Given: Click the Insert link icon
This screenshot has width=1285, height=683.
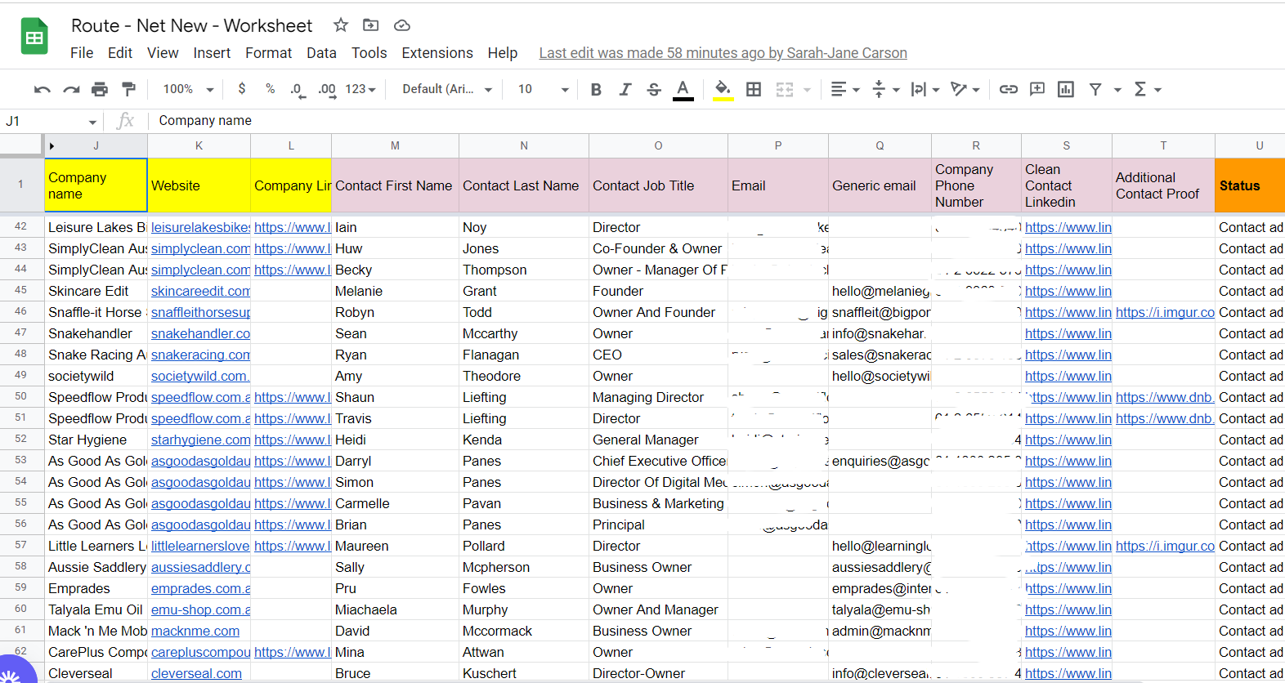Looking at the screenshot, I should click(1008, 89).
